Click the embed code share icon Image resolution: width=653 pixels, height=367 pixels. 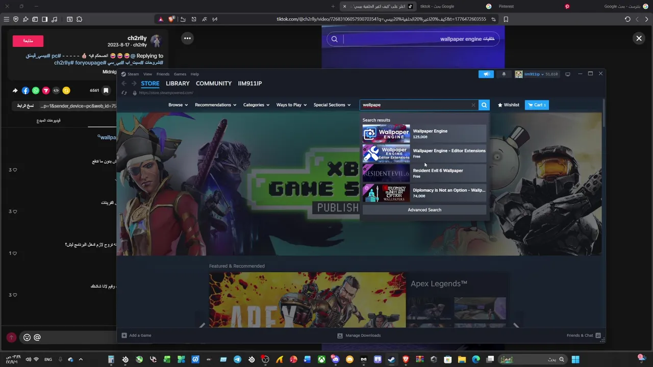click(x=56, y=91)
